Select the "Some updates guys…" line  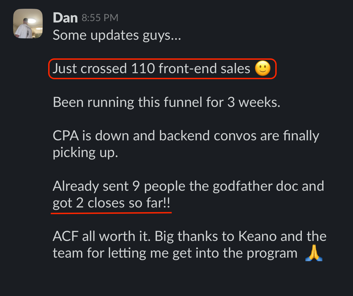point(117,35)
